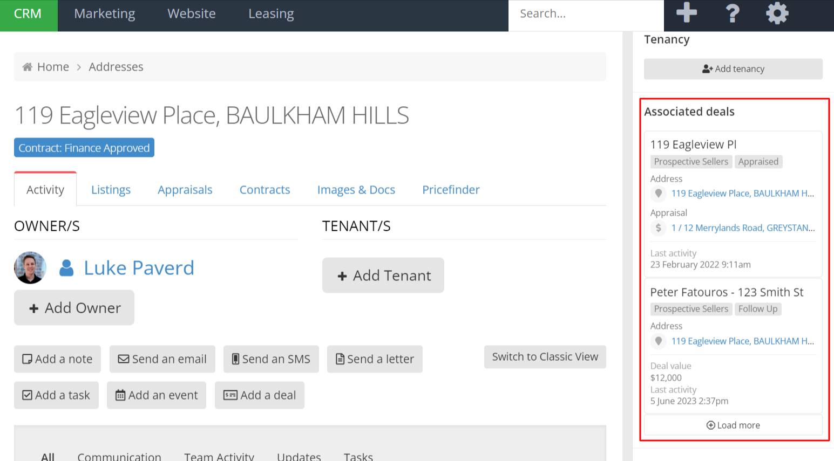Screen dimensions: 834x461
Task: Open help via question mark icon
Action: 732,13
